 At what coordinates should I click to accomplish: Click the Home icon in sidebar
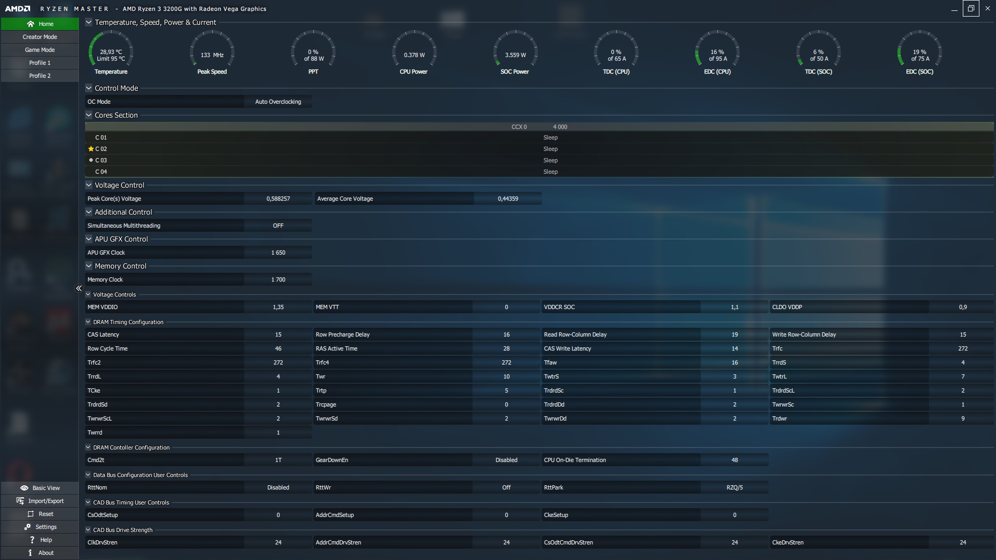31,24
